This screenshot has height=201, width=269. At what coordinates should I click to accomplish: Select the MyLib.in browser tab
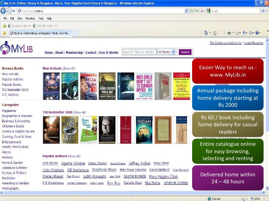tap(41, 33)
